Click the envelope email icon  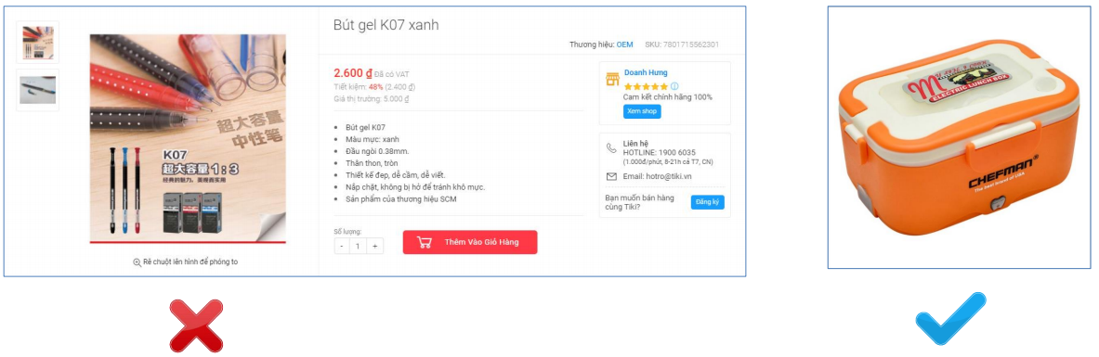(x=611, y=176)
